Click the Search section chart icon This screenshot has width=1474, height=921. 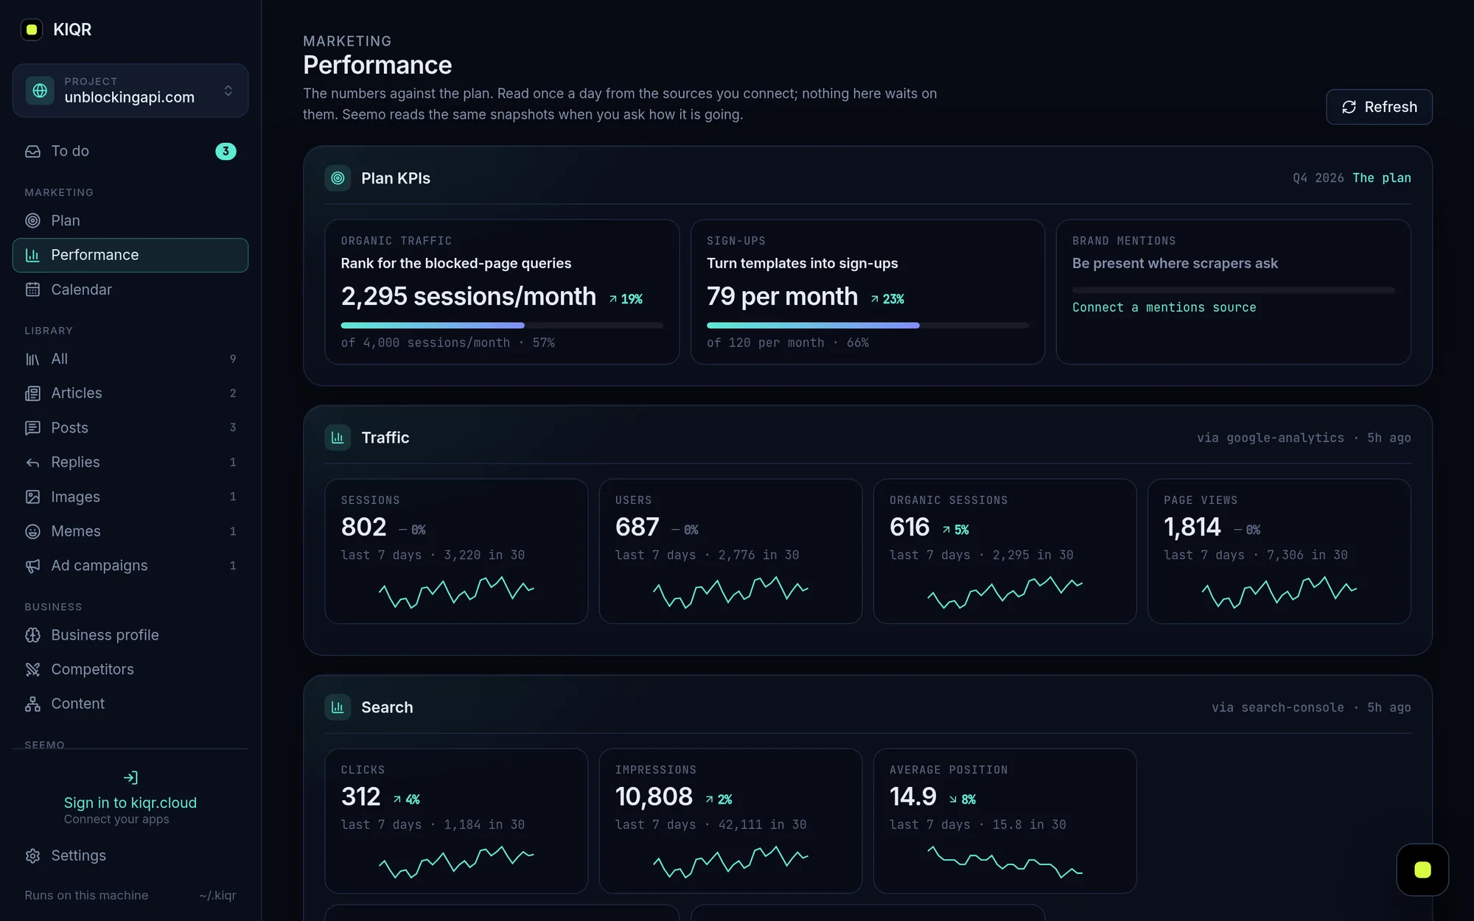[x=338, y=707]
